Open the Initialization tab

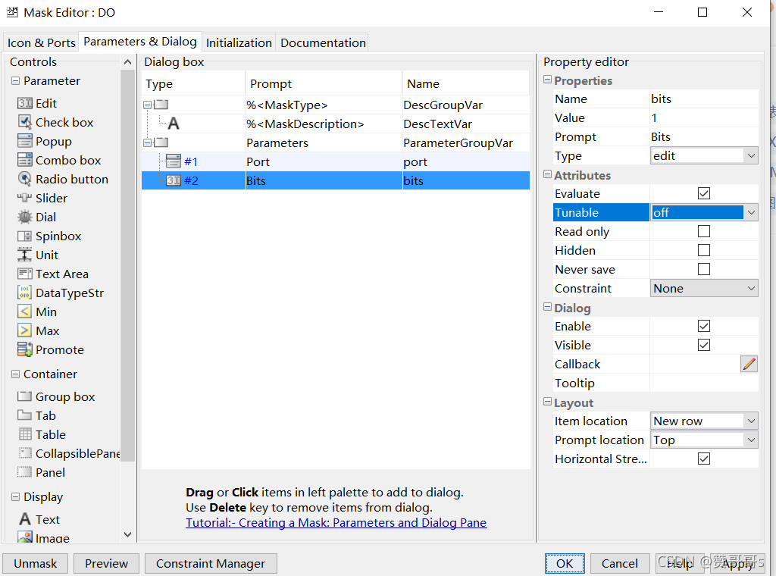tap(239, 43)
